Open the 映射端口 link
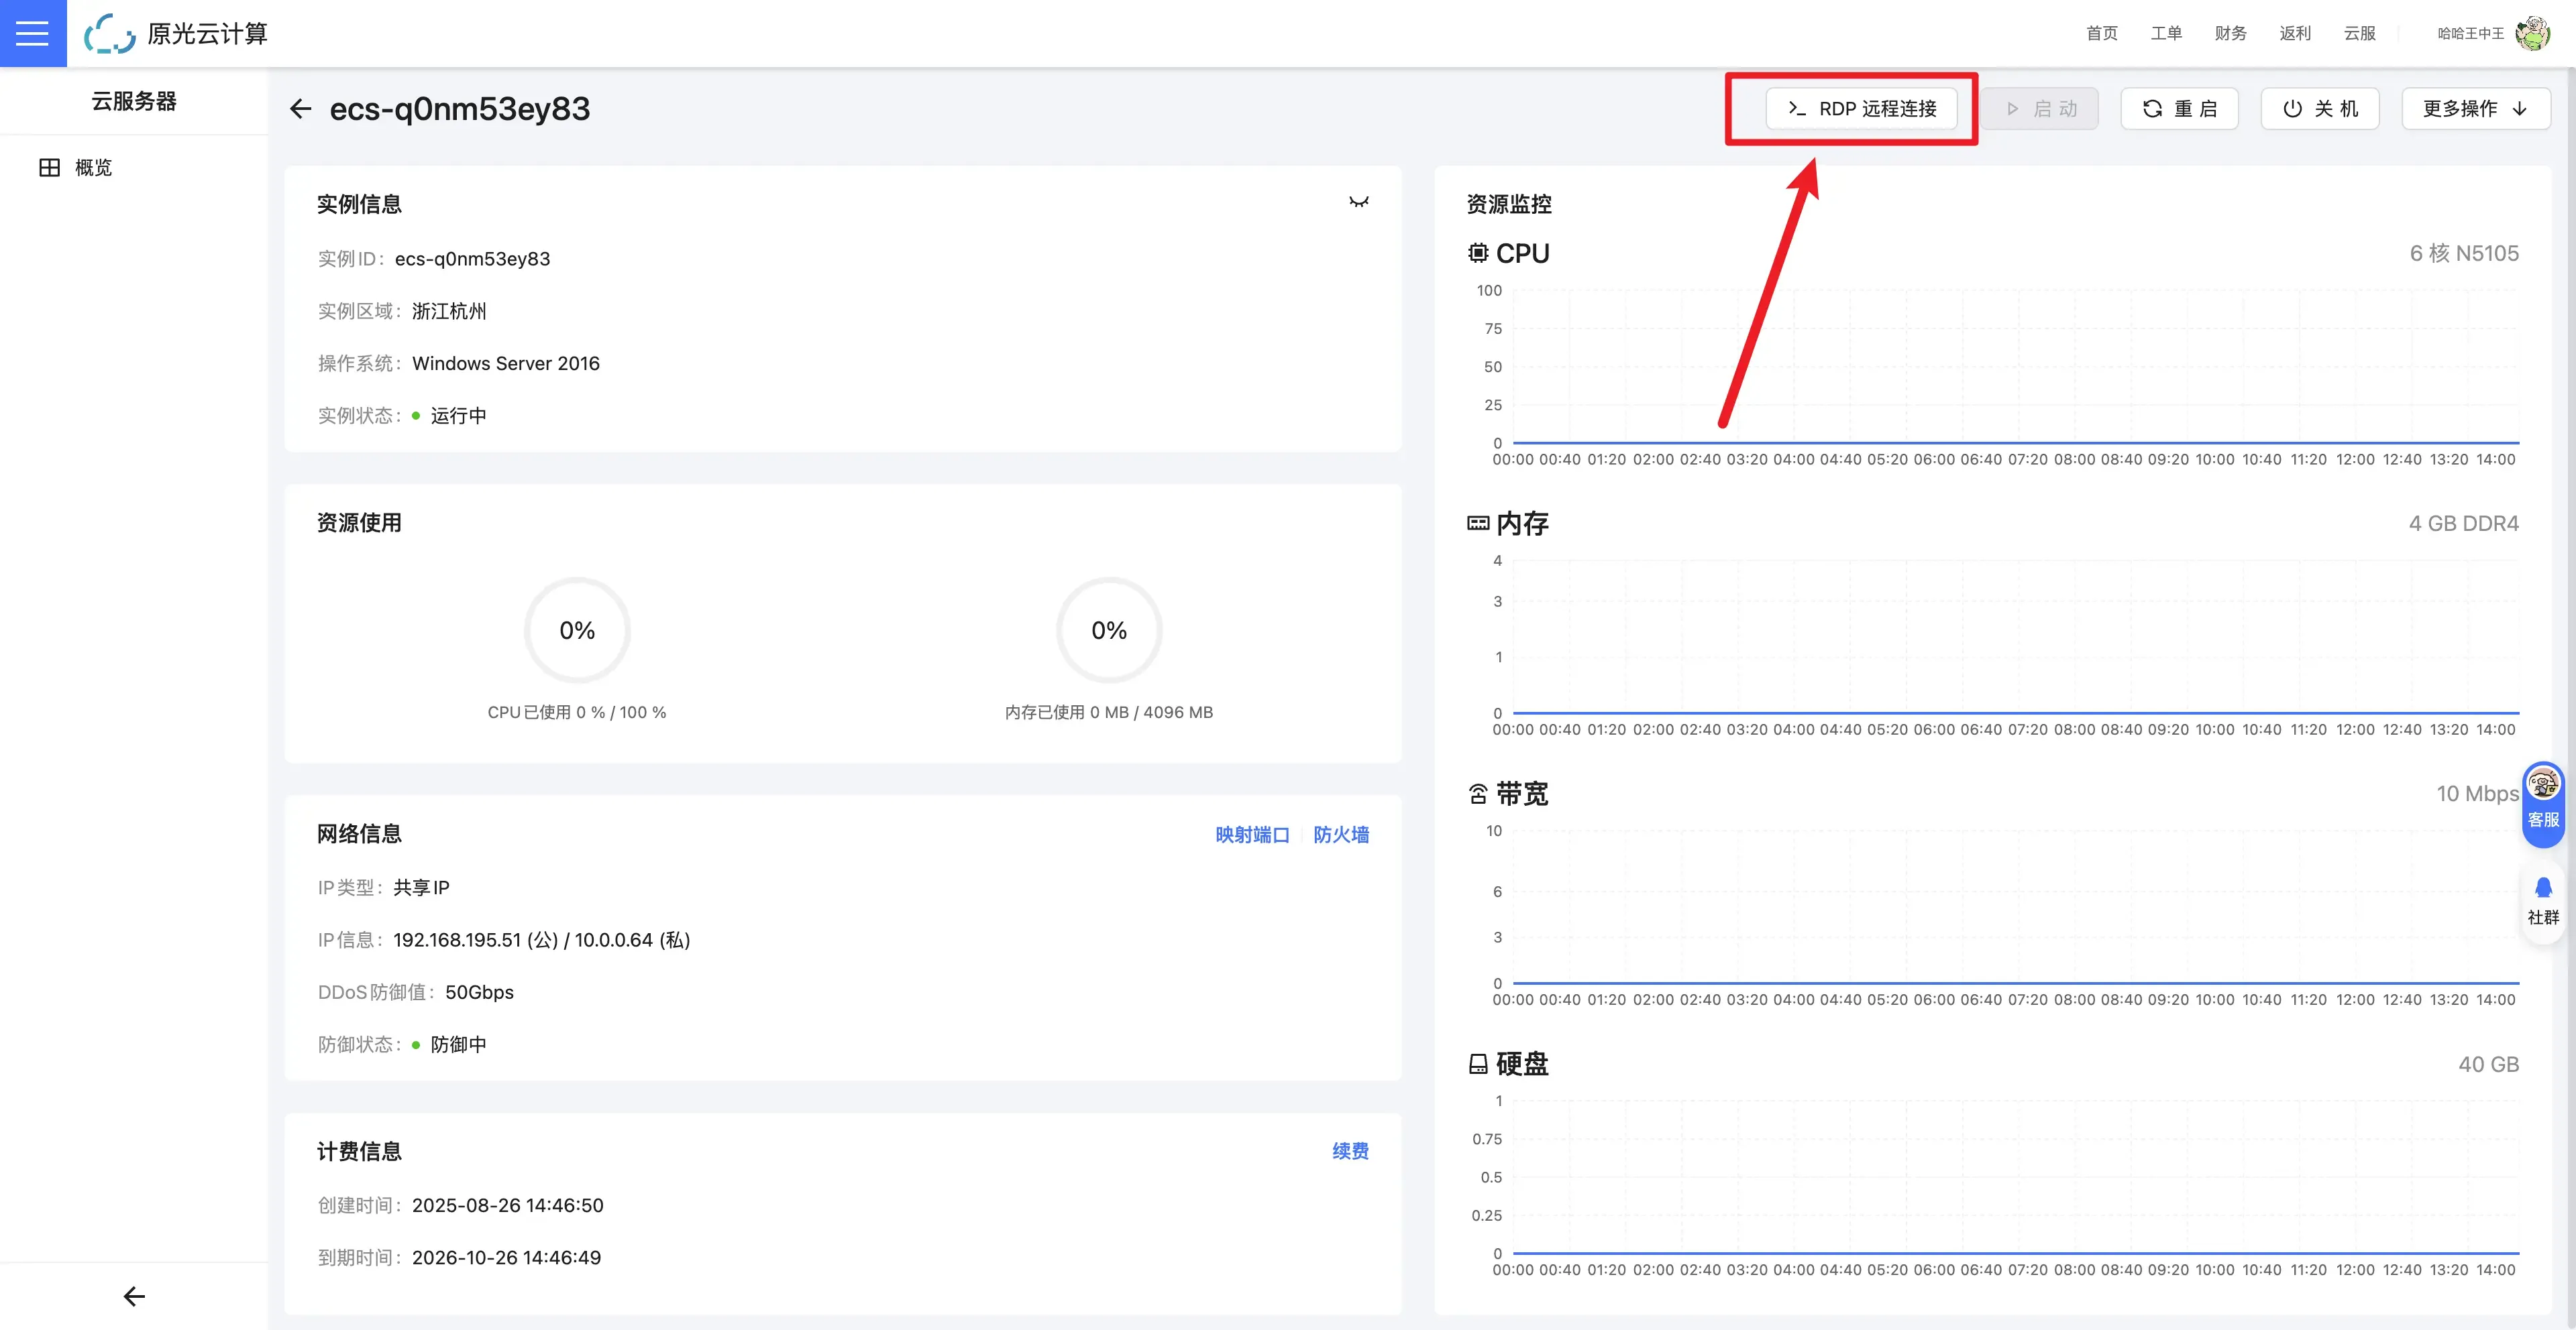 click(x=1252, y=835)
